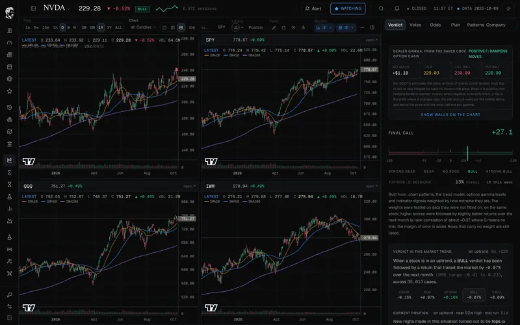Click the vs... compare input field
This screenshot has height=325, width=520.
pyautogui.click(x=205, y=27)
